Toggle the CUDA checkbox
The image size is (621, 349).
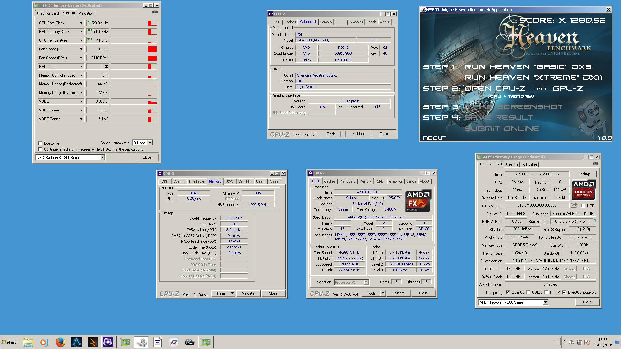pyautogui.click(x=528, y=292)
